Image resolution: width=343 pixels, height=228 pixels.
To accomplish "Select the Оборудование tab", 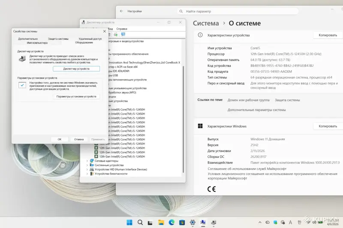I will click(84, 42).
